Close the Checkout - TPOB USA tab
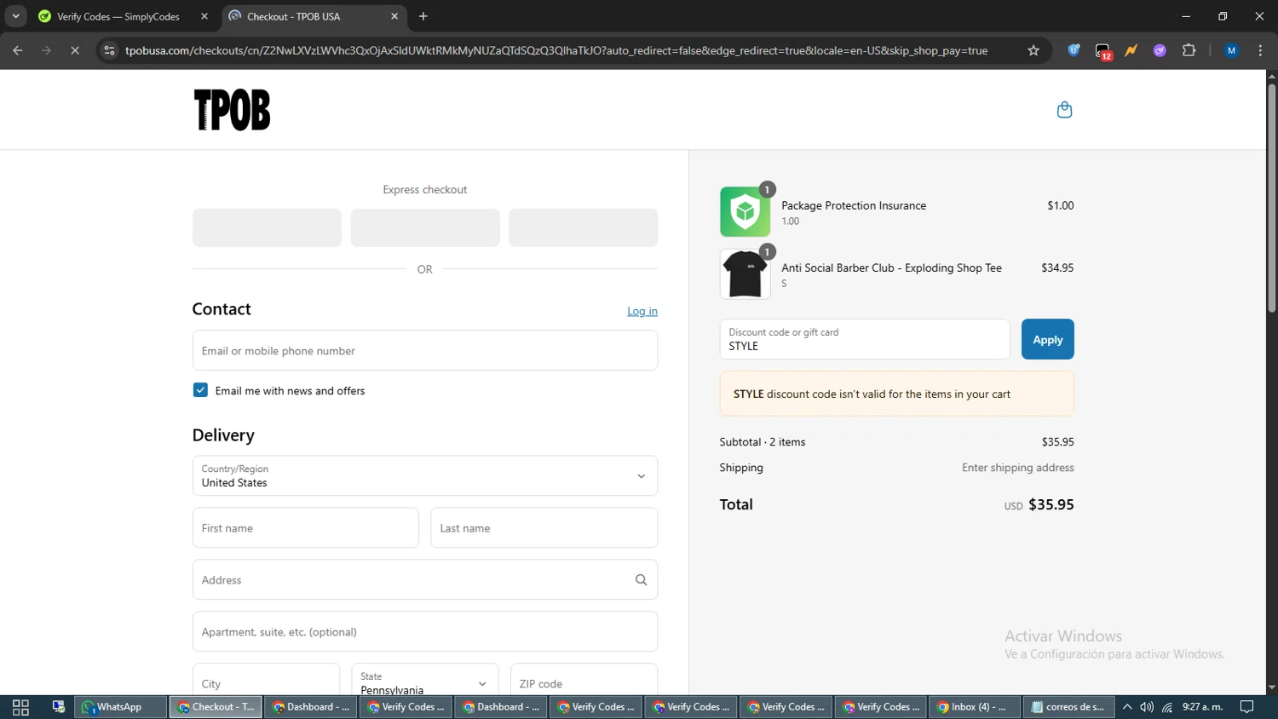 pyautogui.click(x=394, y=16)
